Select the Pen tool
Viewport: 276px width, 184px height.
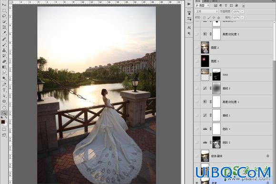(4, 84)
